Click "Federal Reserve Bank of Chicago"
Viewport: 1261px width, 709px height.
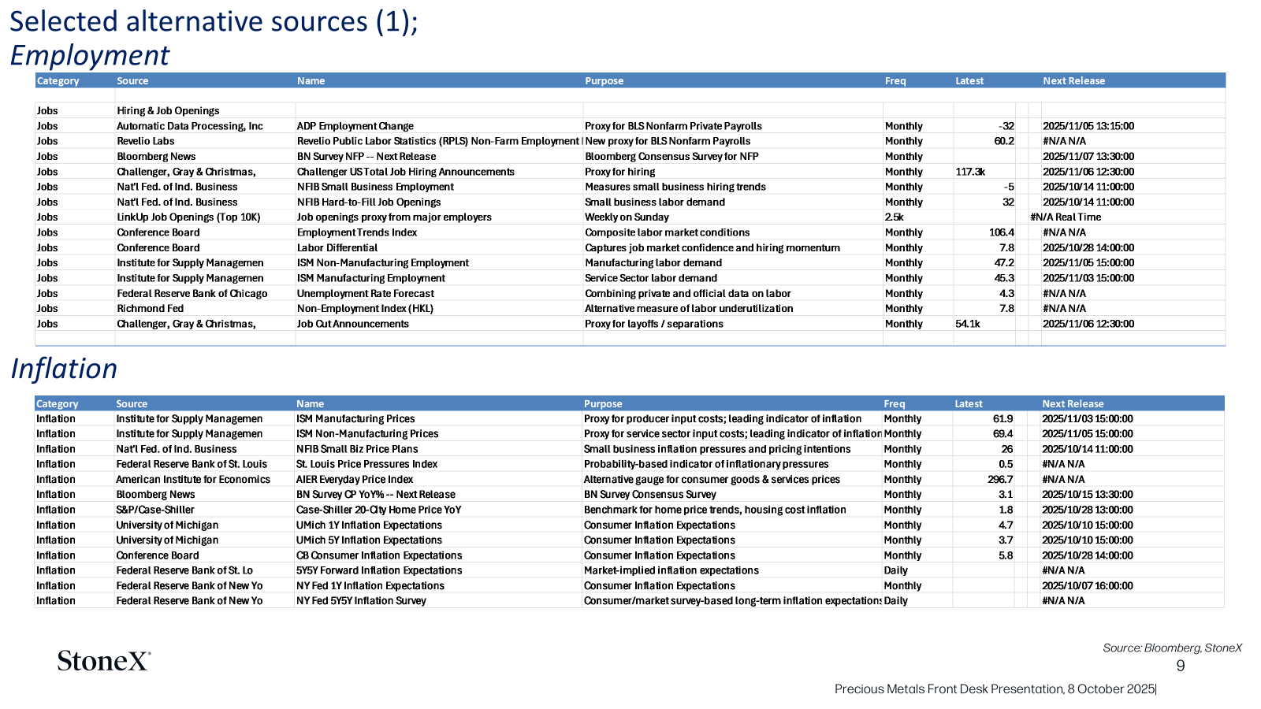coord(192,293)
